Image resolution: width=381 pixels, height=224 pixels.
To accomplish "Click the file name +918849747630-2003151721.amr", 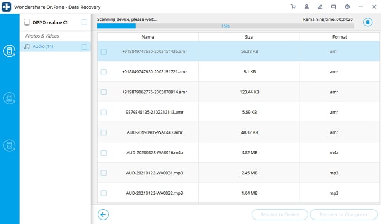I will point(155,72).
